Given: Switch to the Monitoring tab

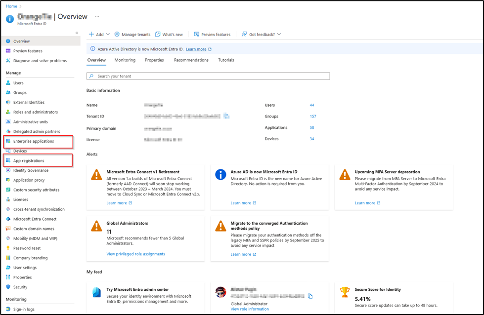Looking at the screenshot, I should coord(125,60).
